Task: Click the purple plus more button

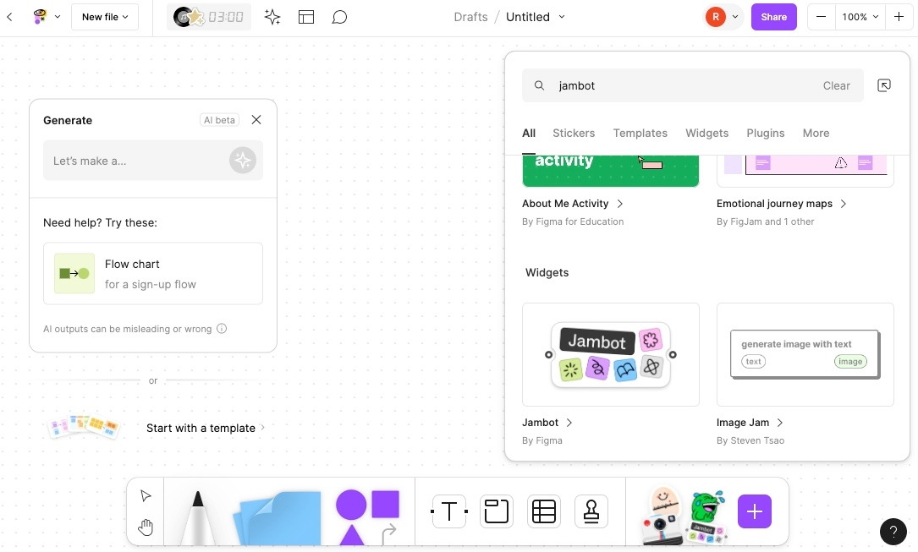Action: [754, 511]
